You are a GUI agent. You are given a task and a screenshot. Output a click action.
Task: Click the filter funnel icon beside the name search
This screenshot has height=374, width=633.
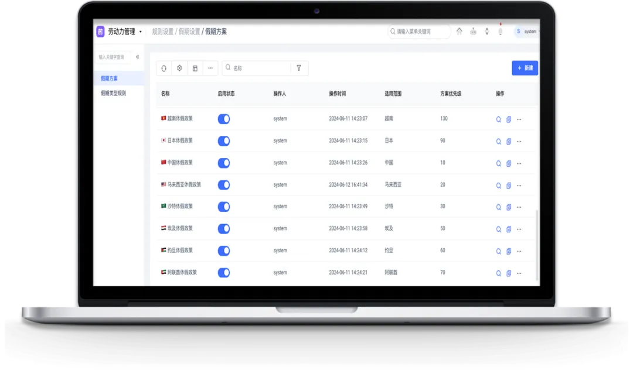click(299, 68)
